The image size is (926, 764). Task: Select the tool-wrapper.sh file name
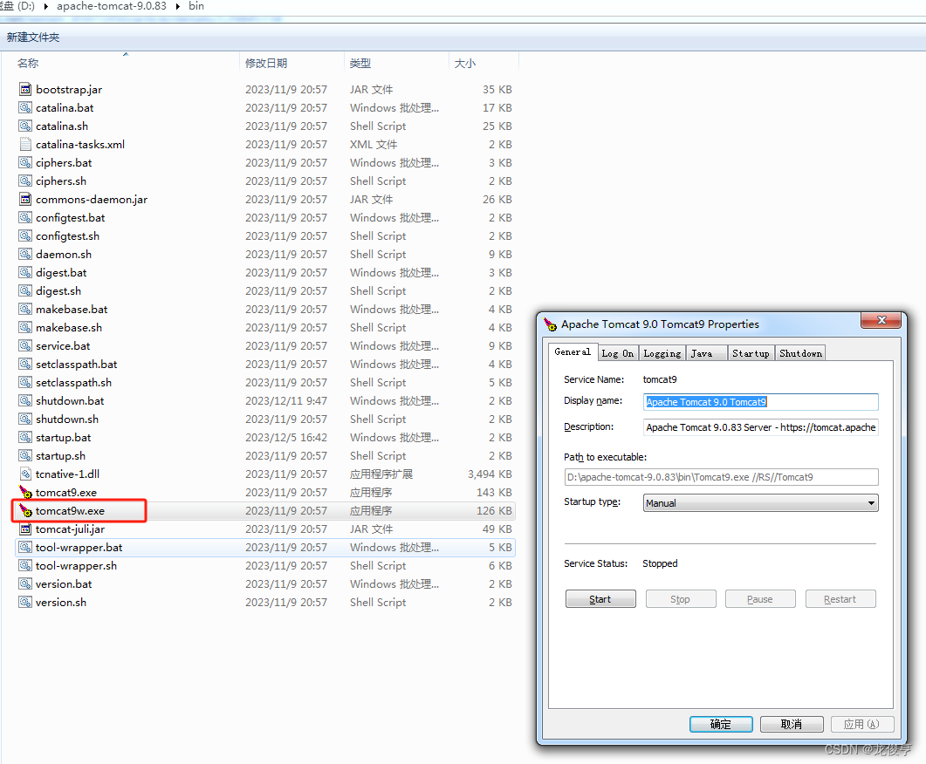pos(76,566)
